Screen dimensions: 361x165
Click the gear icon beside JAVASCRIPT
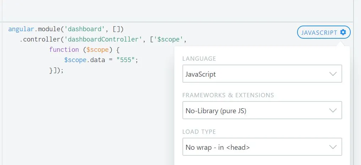343,32
